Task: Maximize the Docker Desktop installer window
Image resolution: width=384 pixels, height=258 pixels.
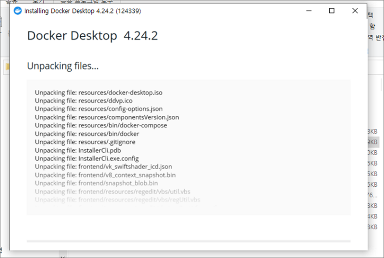Action: click(x=332, y=11)
